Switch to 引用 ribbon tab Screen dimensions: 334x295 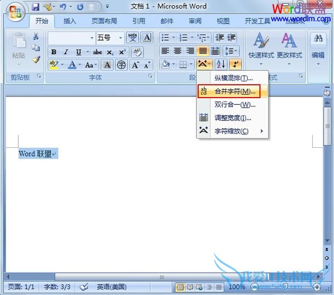pyautogui.click(x=139, y=21)
